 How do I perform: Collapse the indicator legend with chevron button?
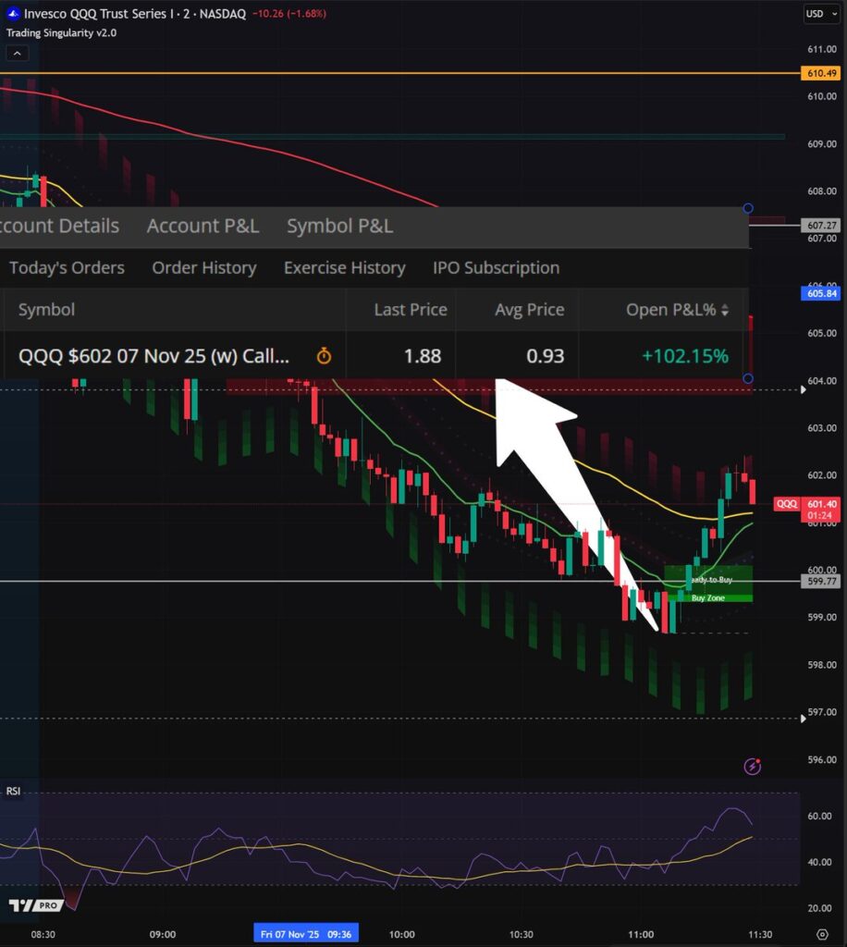(x=18, y=54)
